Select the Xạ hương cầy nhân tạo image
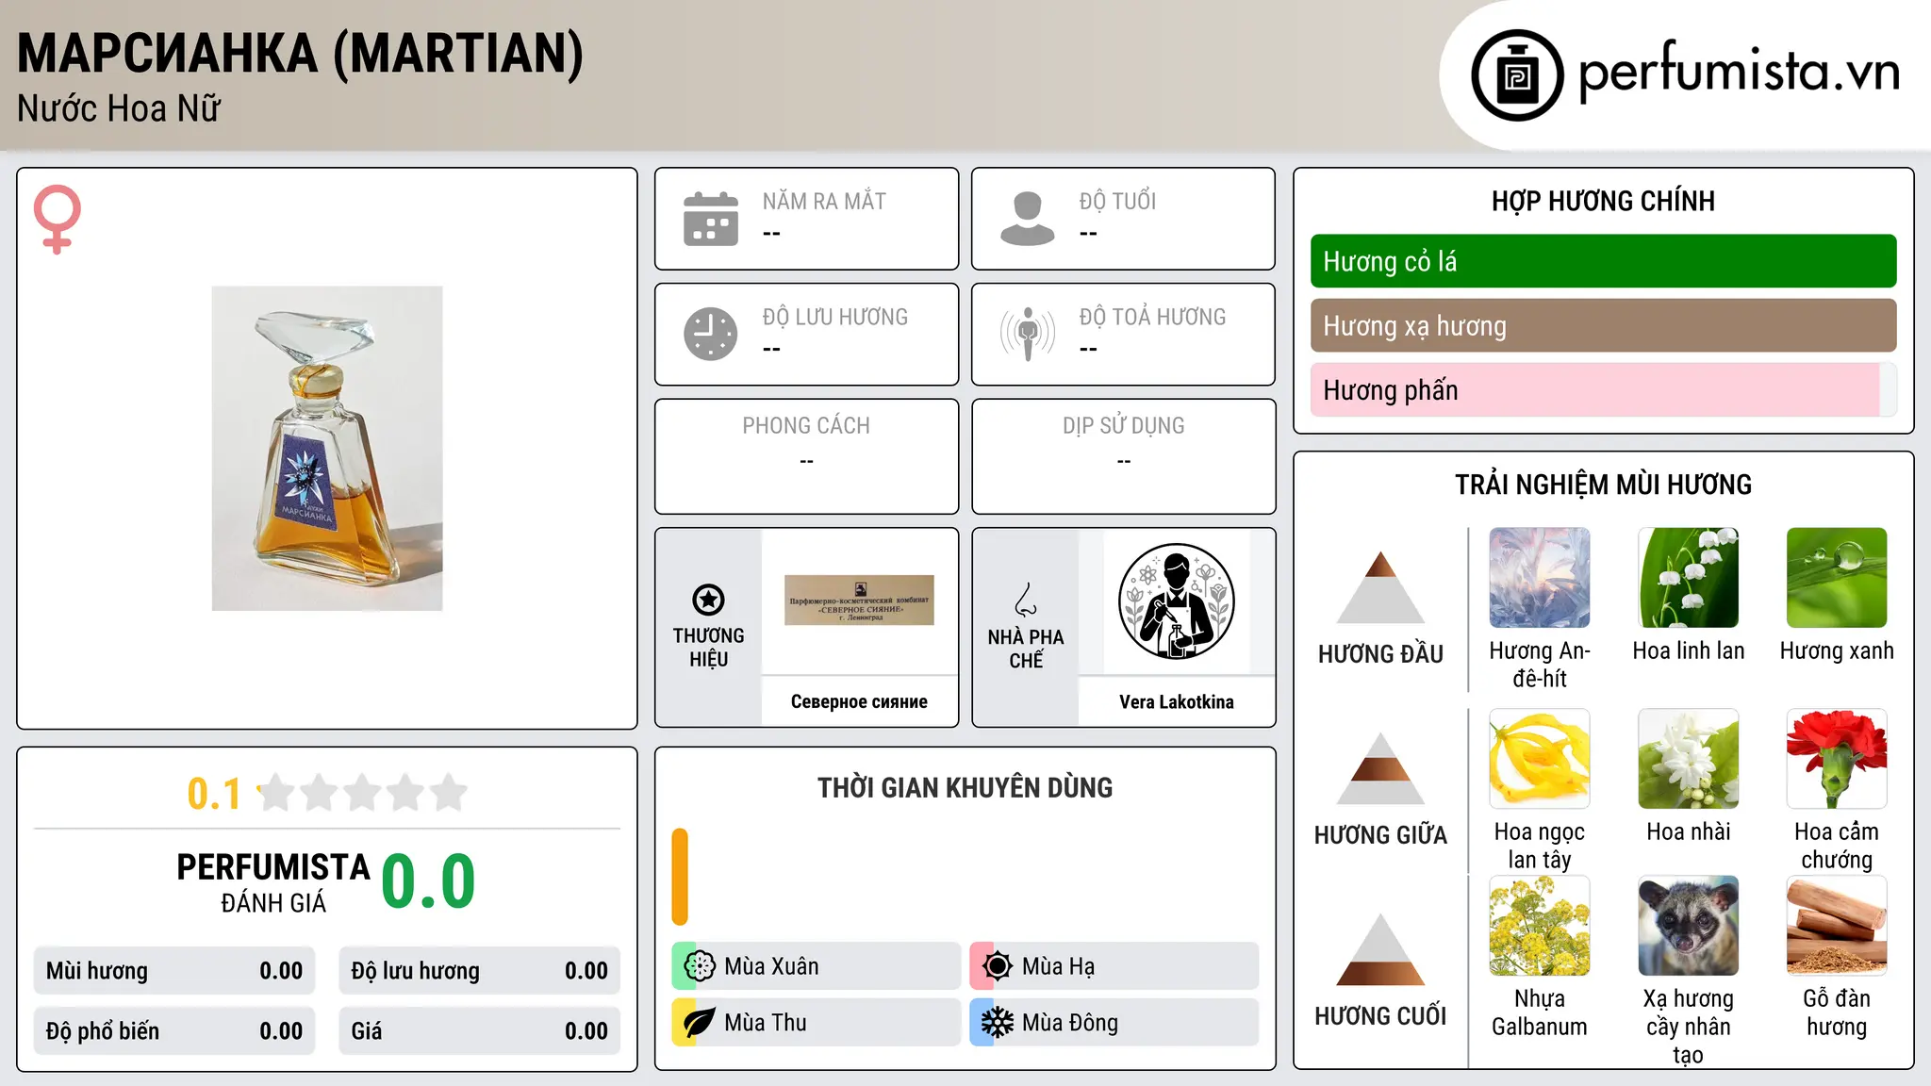Screen dimensions: 1931x1086 pos(1689,926)
